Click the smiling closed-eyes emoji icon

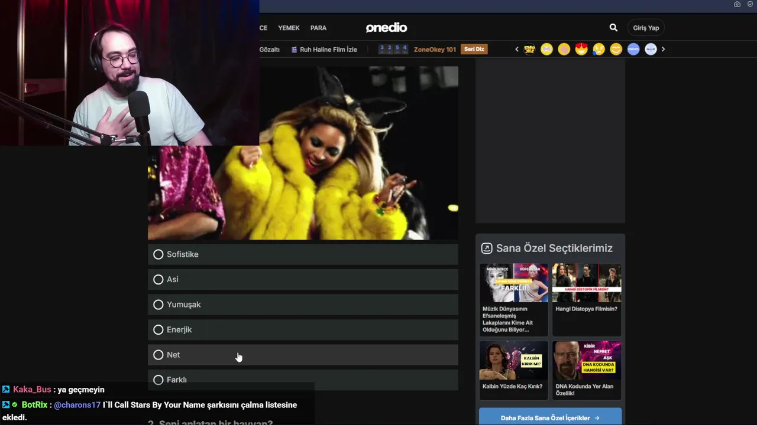click(616, 50)
